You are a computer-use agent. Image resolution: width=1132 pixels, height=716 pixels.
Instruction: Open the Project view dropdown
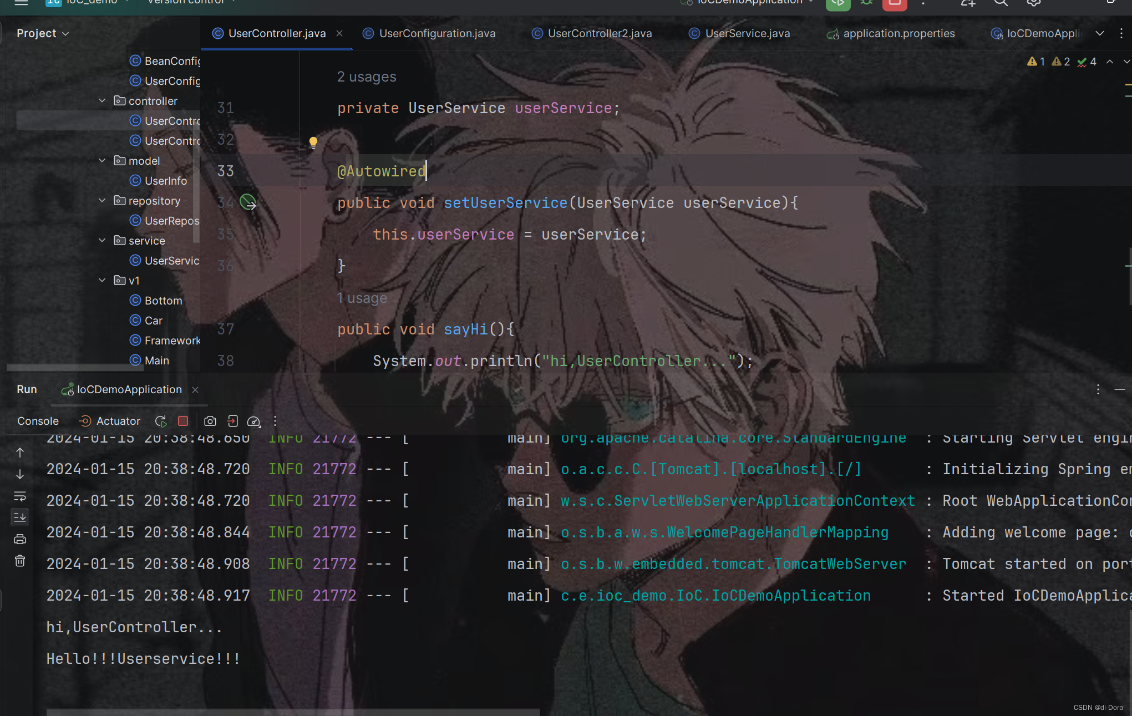[x=43, y=33]
